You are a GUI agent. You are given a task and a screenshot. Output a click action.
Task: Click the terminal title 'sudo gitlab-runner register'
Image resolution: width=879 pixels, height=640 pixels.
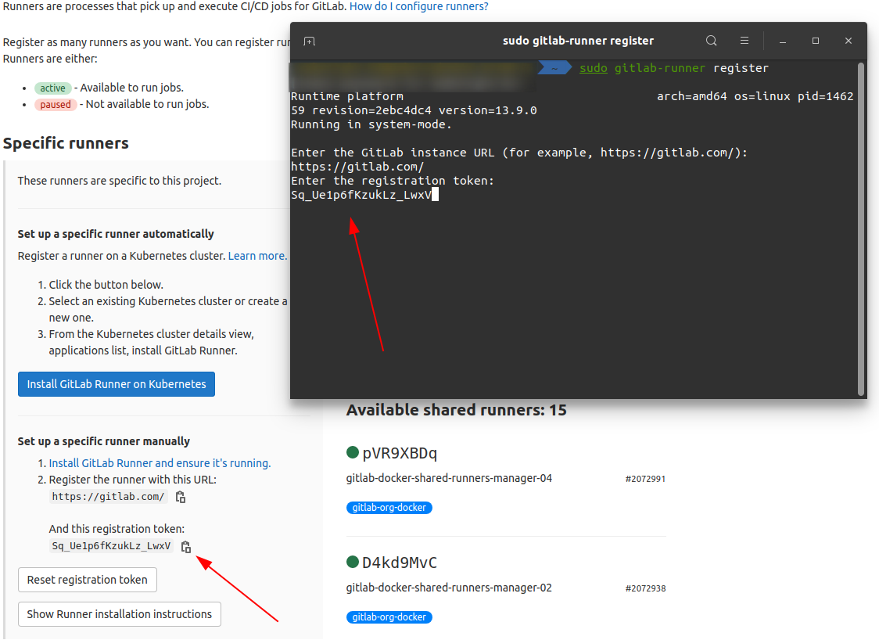578,41
